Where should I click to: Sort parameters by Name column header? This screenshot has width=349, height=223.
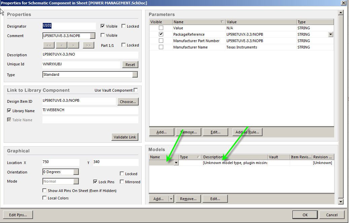(199, 22)
